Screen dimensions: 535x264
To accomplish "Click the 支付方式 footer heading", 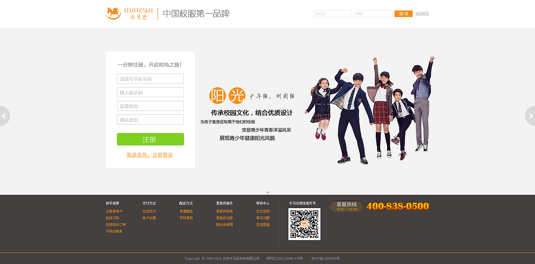I will [149, 203].
